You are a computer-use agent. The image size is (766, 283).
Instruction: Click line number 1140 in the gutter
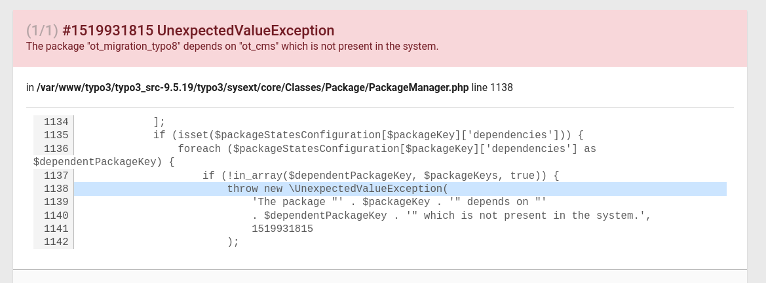tap(56, 216)
